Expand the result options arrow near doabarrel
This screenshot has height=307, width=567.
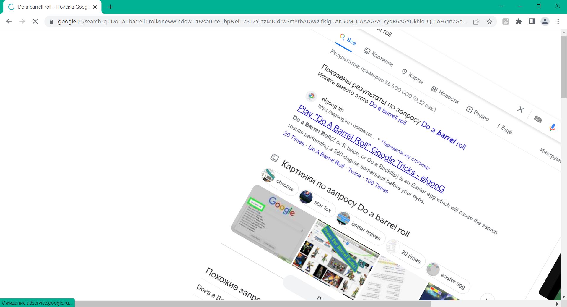tap(379, 139)
